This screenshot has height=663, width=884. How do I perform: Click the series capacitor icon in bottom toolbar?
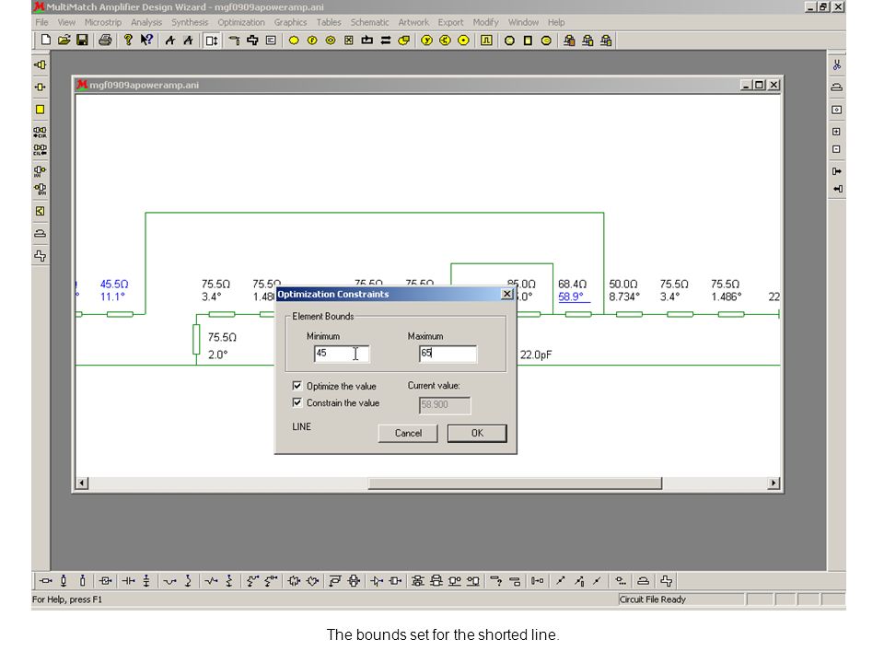129,581
